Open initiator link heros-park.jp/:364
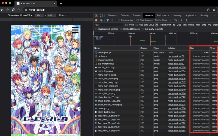 pyautogui.click(x=177, y=131)
